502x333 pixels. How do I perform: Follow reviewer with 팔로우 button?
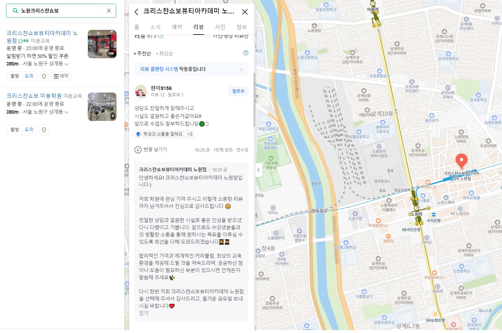(238, 91)
